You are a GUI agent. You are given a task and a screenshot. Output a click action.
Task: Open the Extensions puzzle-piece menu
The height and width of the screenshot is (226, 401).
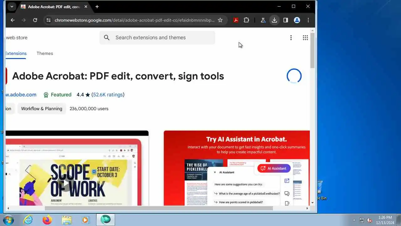[247, 20]
